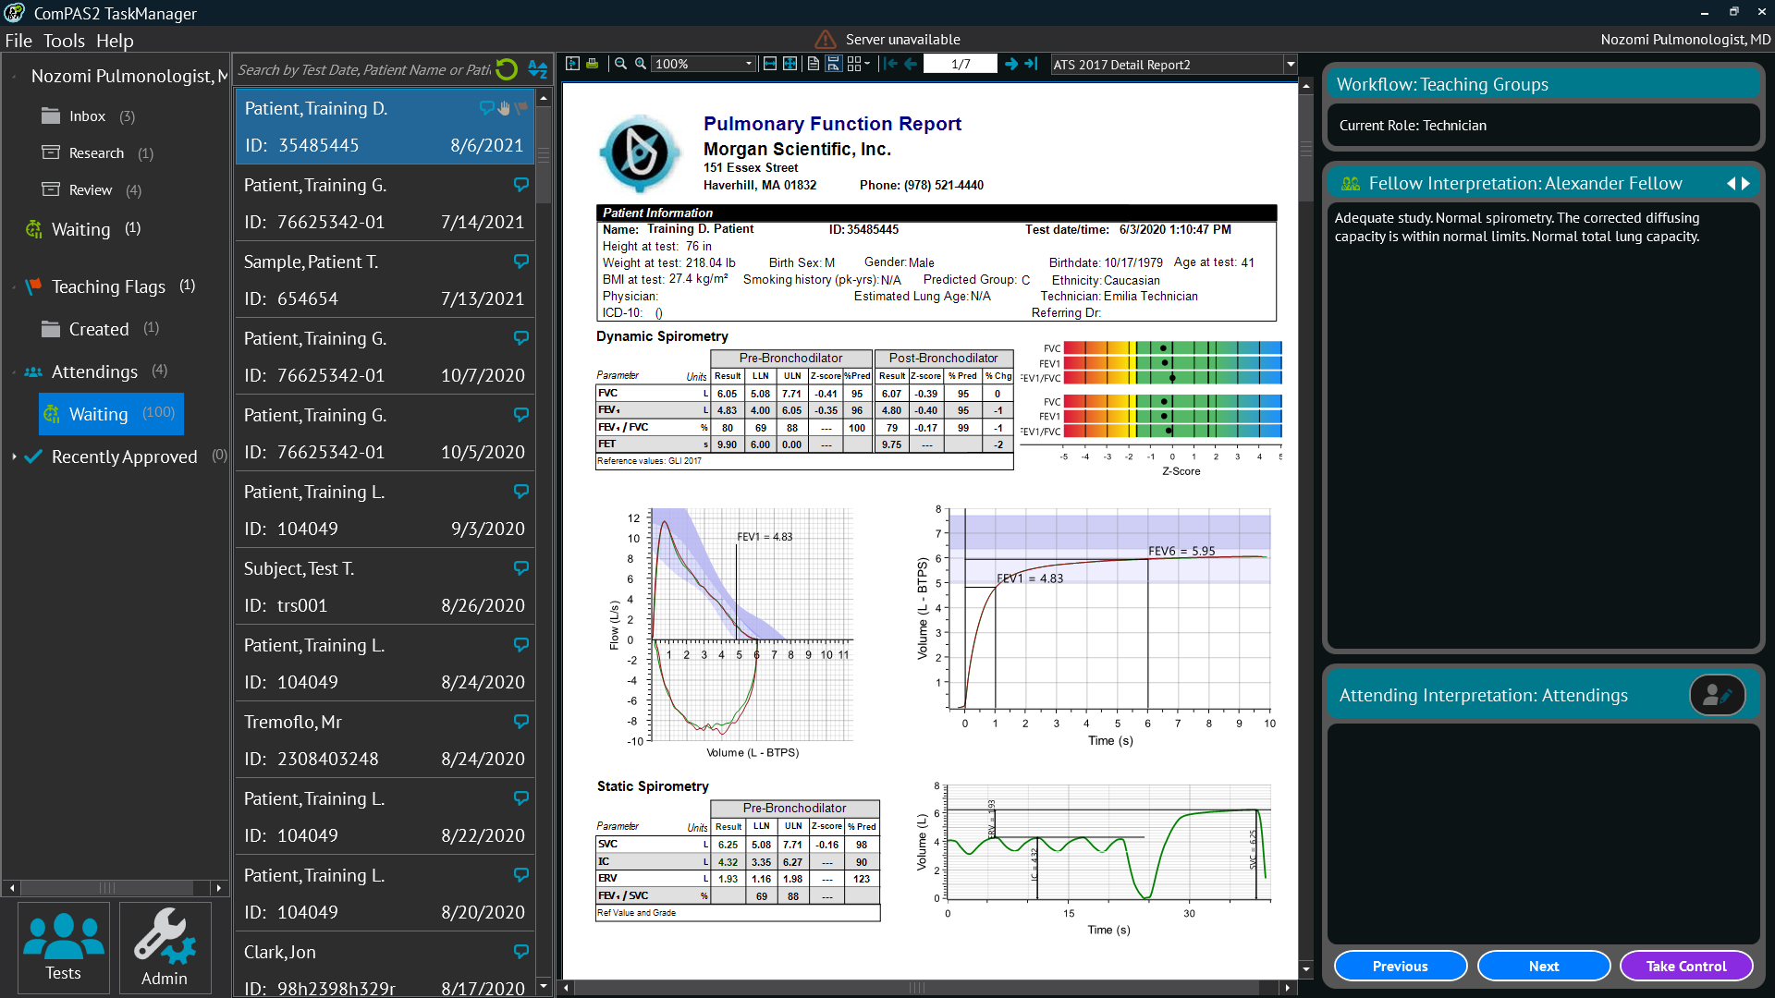Show next fellow interpretation
Screen dimensions: 1775x998
pyautogui.click(x=1745, y=184)
